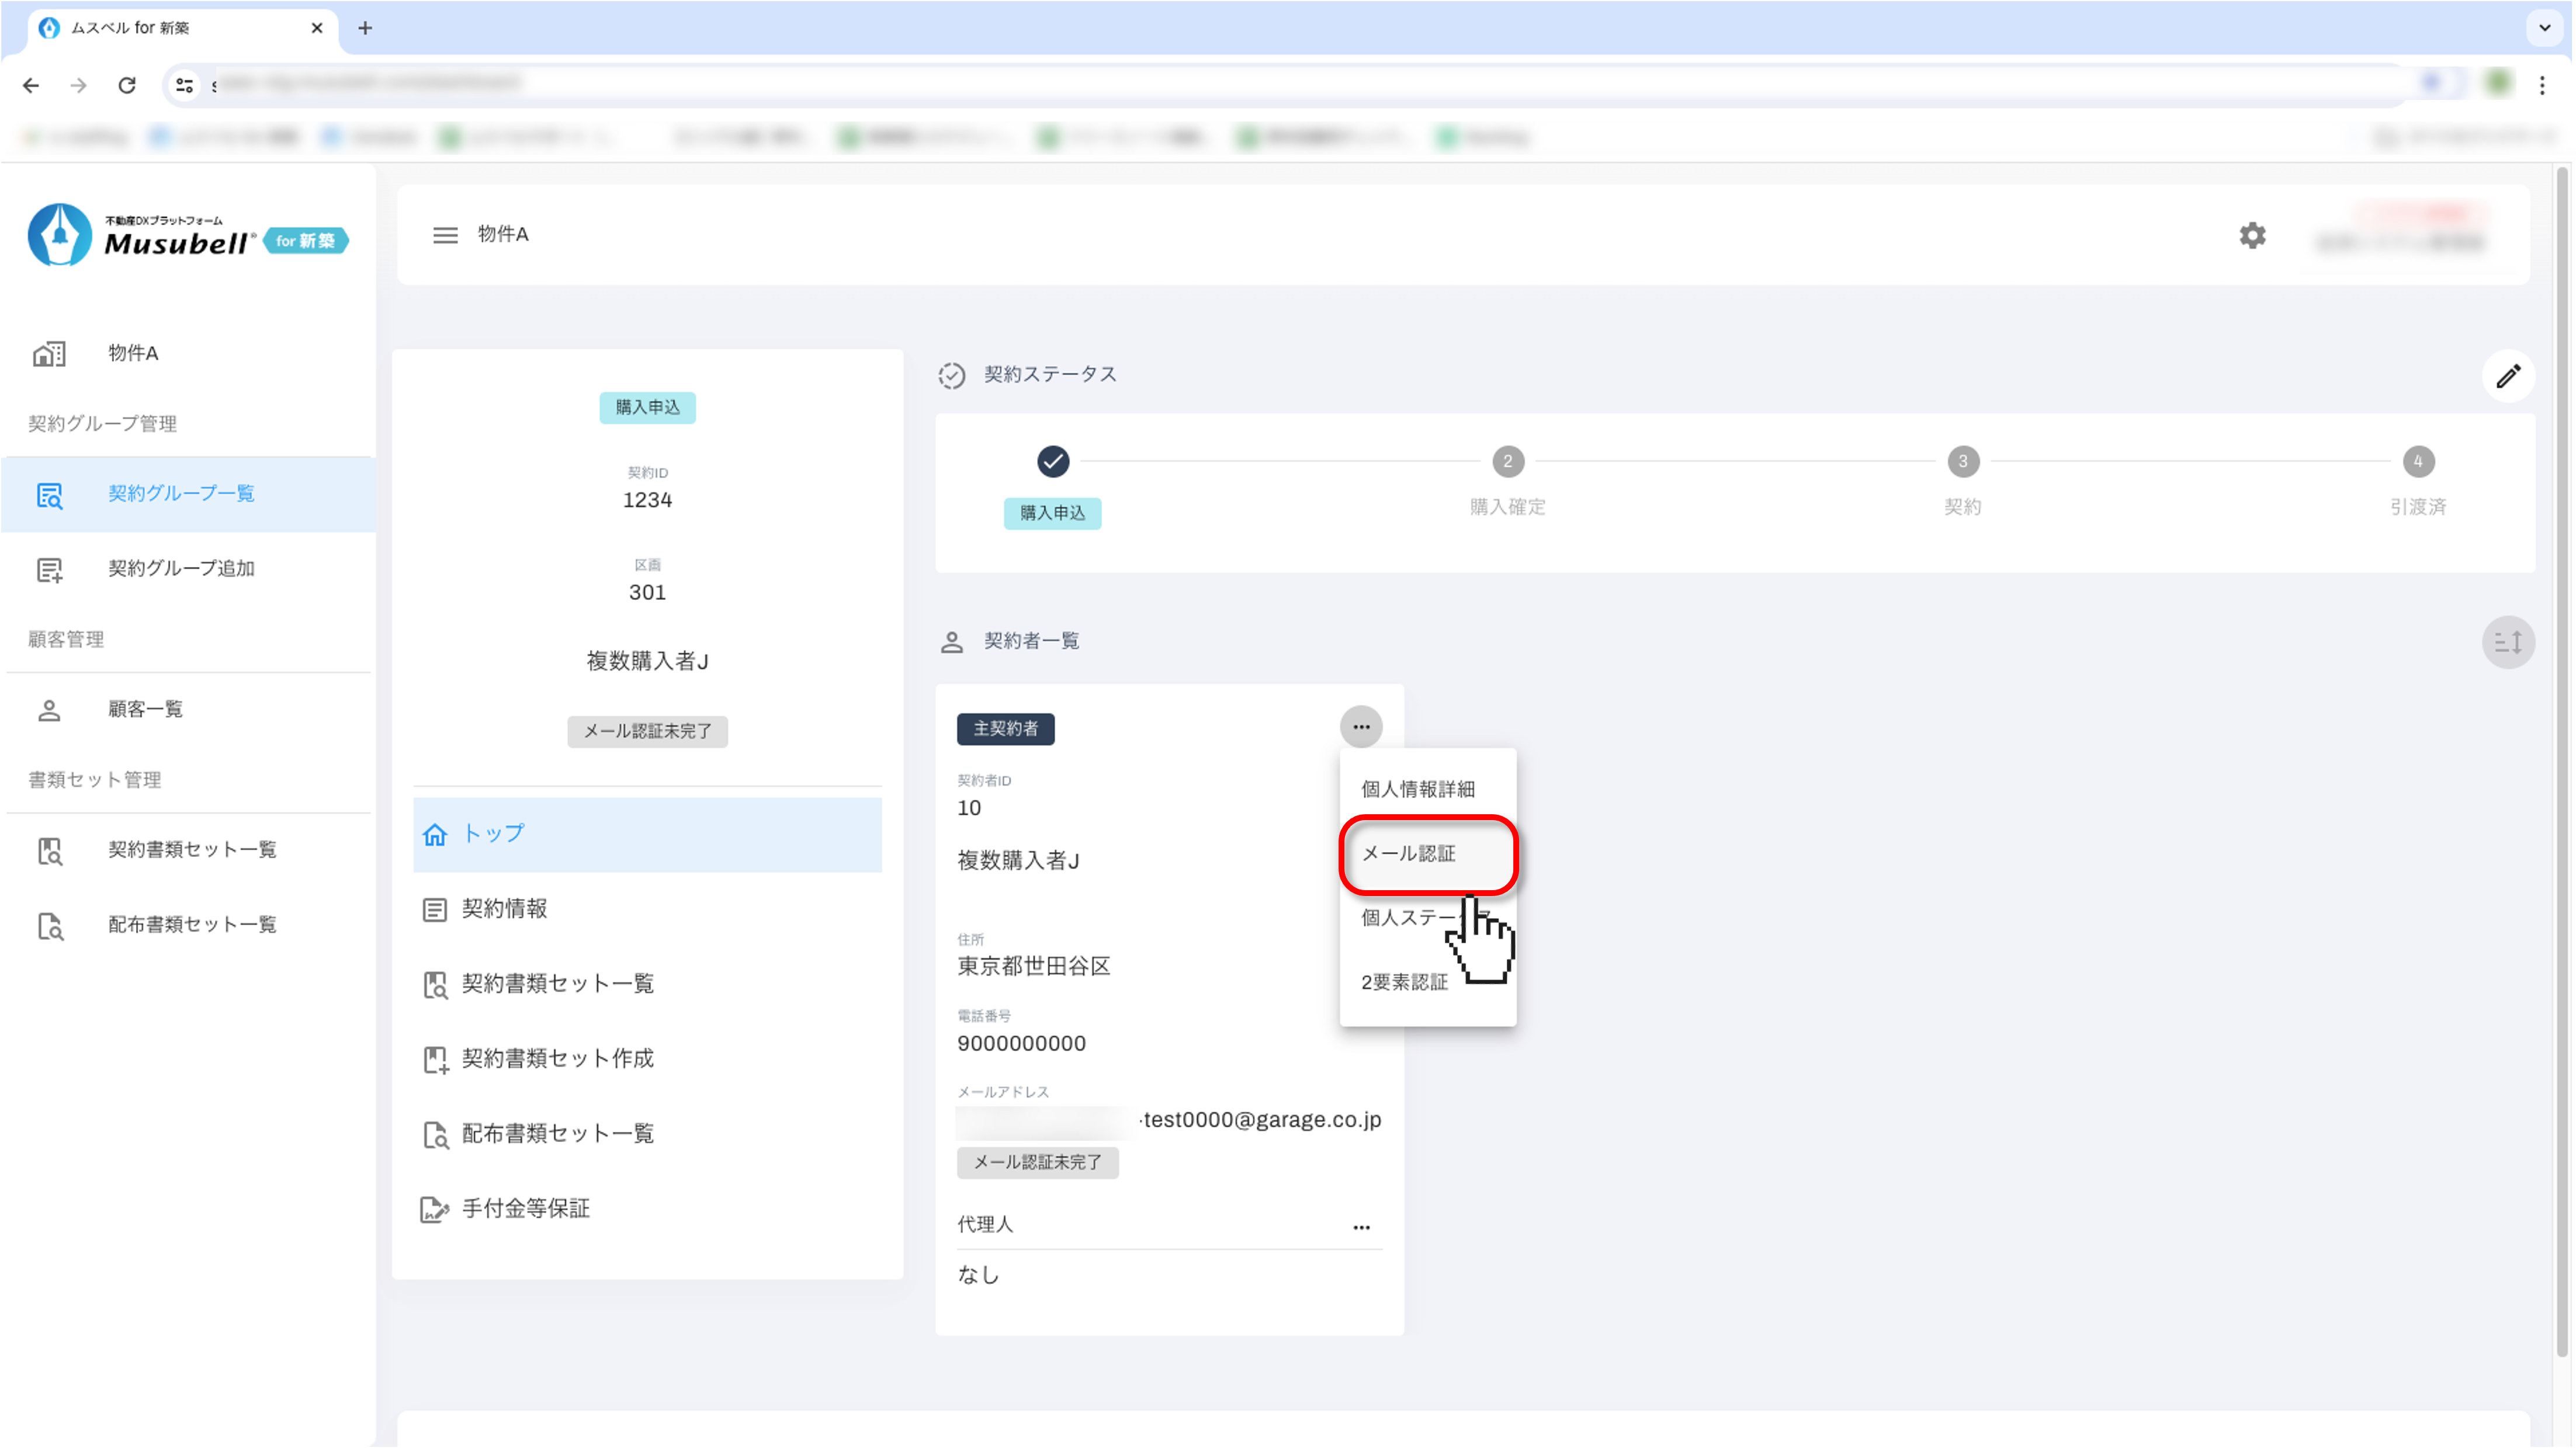
Task: Open the 代理人 three-dot options menu
Action: tap(1361, 1227)
